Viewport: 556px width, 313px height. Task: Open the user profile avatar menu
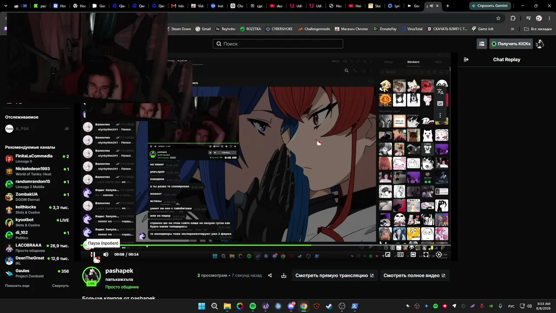[x=540, y=44]
